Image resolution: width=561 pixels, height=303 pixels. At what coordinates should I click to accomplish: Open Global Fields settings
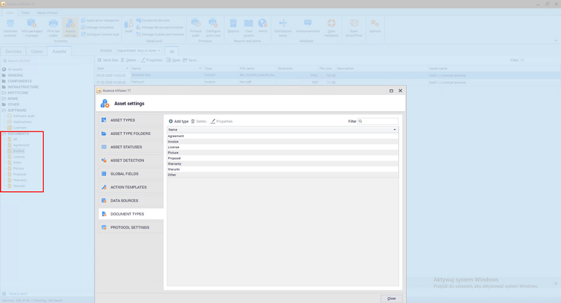[124, 174]
